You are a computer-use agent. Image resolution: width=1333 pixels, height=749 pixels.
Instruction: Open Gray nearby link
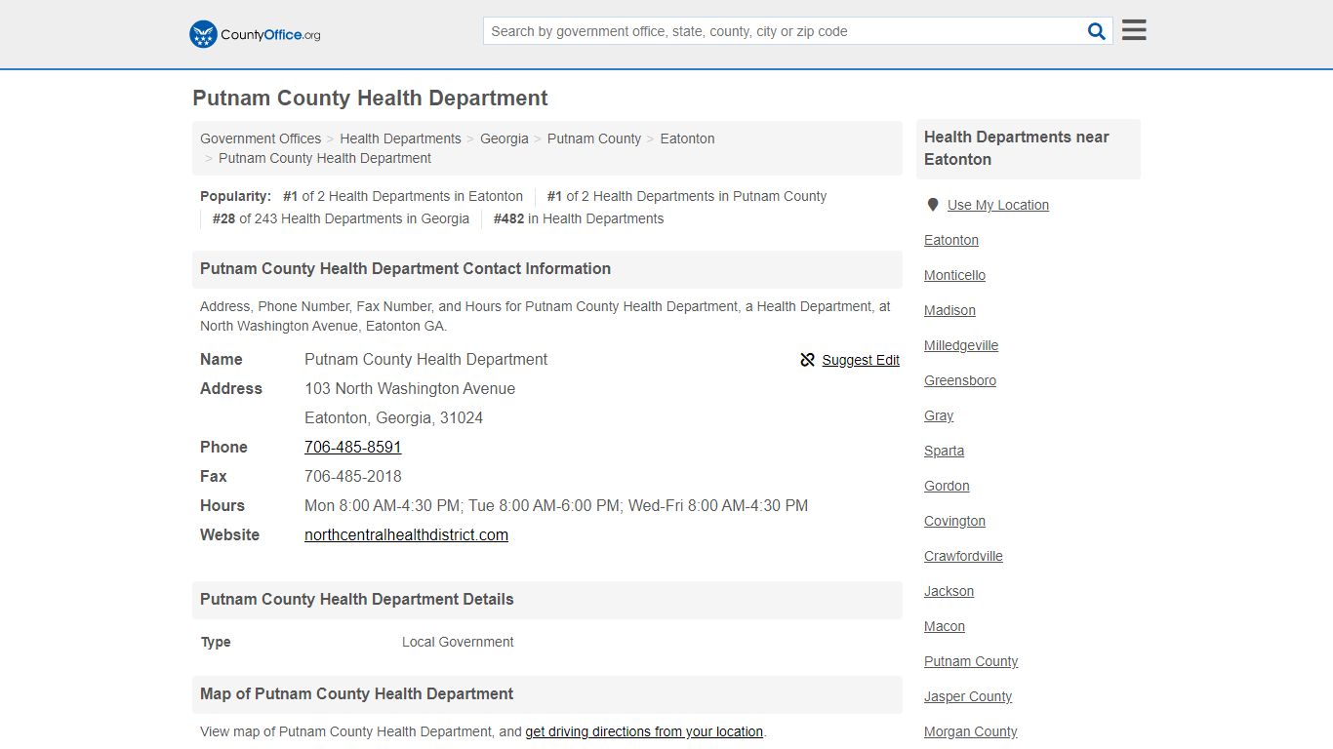pyautogui.click(x=939, y=415)
